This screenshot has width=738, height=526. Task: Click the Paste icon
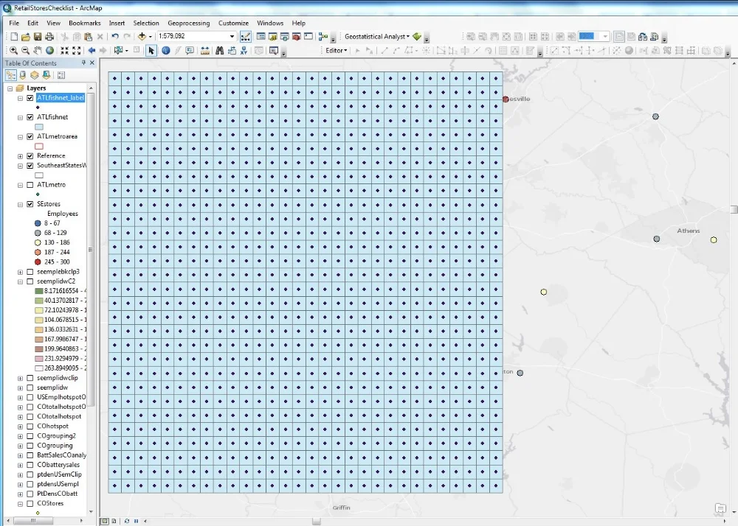pos(88,37)
